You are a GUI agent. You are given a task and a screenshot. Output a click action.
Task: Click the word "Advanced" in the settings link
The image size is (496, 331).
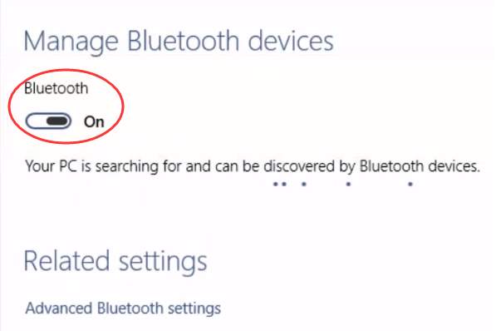pos(59,309)
